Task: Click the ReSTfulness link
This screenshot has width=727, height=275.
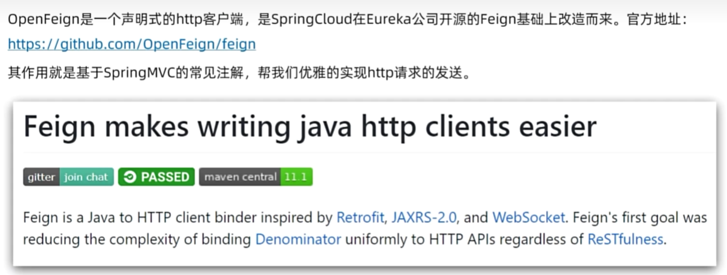Action: point(625,240)
